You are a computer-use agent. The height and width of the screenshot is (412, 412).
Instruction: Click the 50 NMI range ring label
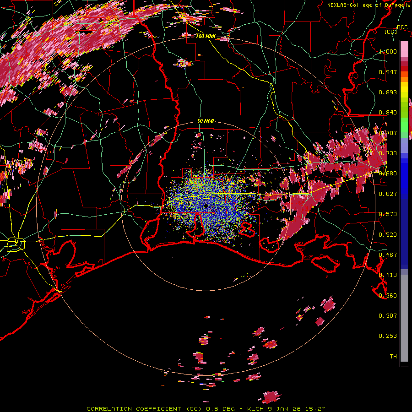[x=206, y=121]
